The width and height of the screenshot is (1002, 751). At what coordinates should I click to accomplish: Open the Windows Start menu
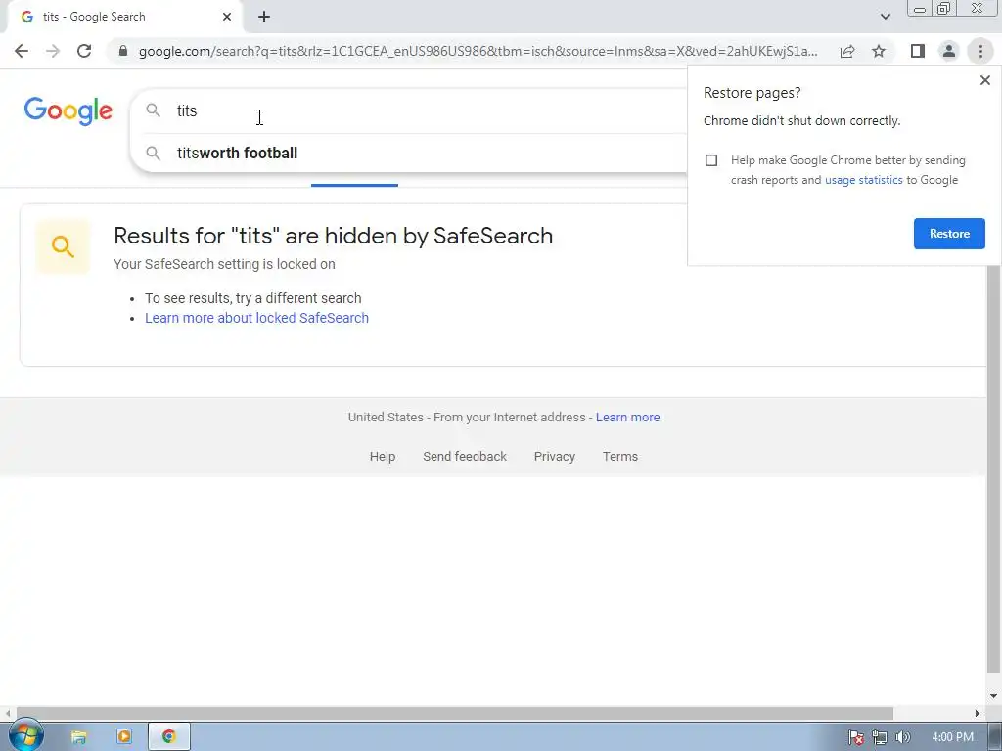point(25,737)
